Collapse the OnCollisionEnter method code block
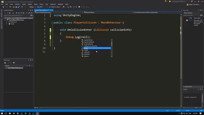204x115 pixels. pyautogui.click(x=52, y=30)
